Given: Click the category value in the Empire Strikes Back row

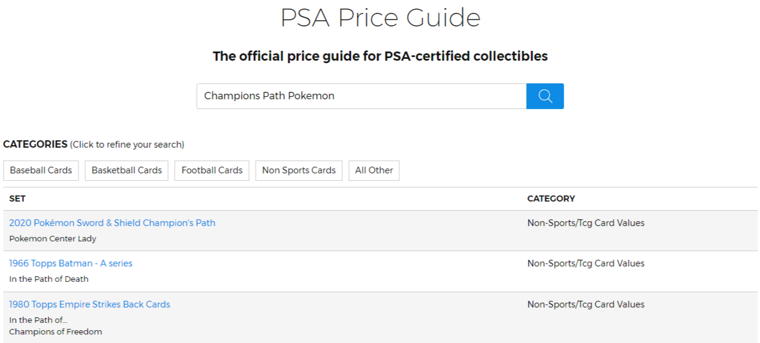Looking at the screenshot, I should click(586, 304).
